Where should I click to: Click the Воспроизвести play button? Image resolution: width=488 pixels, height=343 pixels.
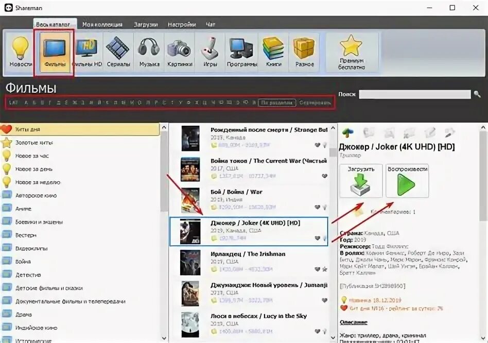[x=407, y=181]
